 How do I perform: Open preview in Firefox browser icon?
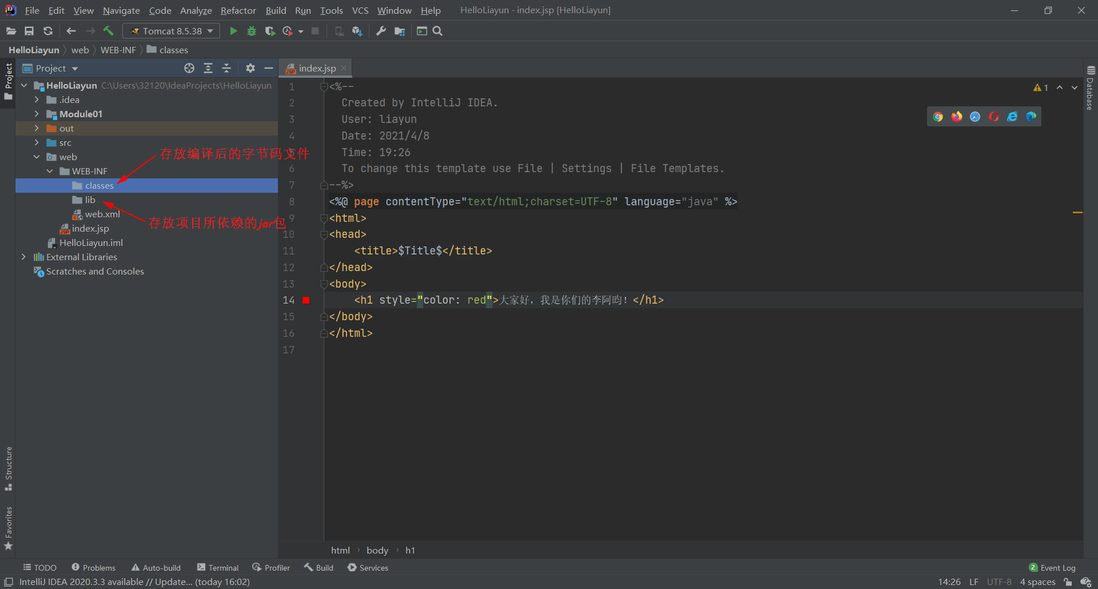[957, 117]
